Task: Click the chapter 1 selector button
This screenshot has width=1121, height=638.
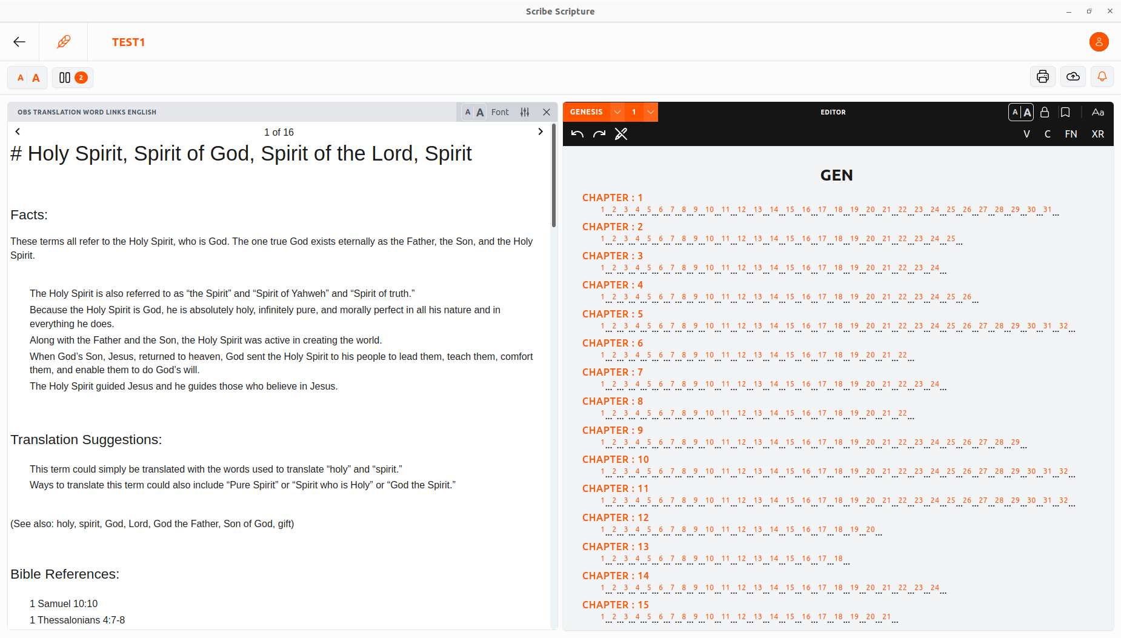Action: pyautogui.click(x=634, y=112)
